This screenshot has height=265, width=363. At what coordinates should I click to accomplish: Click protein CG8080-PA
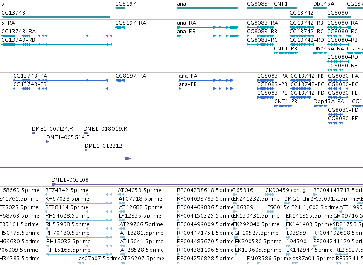point(339,80)
